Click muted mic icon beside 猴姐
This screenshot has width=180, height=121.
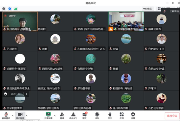111,69
